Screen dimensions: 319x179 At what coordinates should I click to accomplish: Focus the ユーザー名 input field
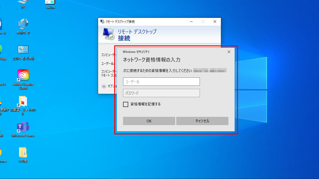161,81
